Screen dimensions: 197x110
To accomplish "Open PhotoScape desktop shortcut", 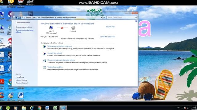I will [x=30, y=3].
